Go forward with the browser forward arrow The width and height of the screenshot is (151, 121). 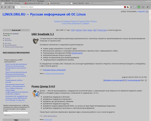pyautogui.click(x=5, y=7)
